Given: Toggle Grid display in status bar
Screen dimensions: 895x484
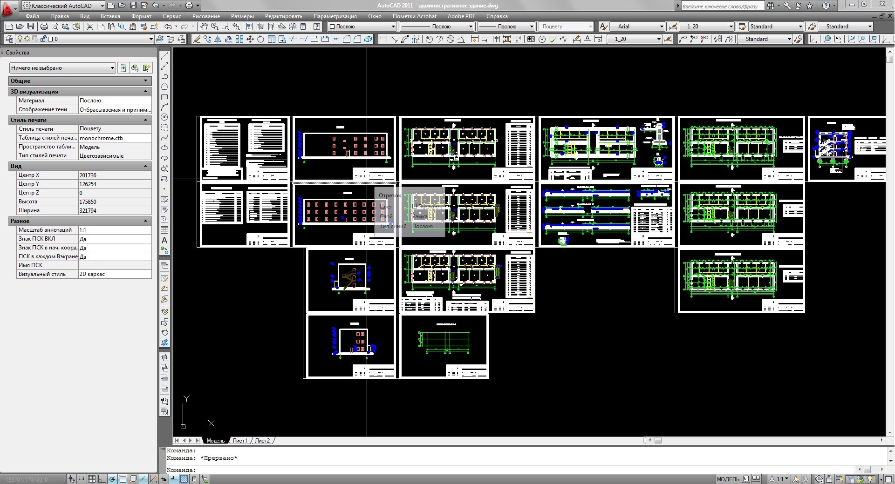Looking at the screenshot, I should point(92,479).
